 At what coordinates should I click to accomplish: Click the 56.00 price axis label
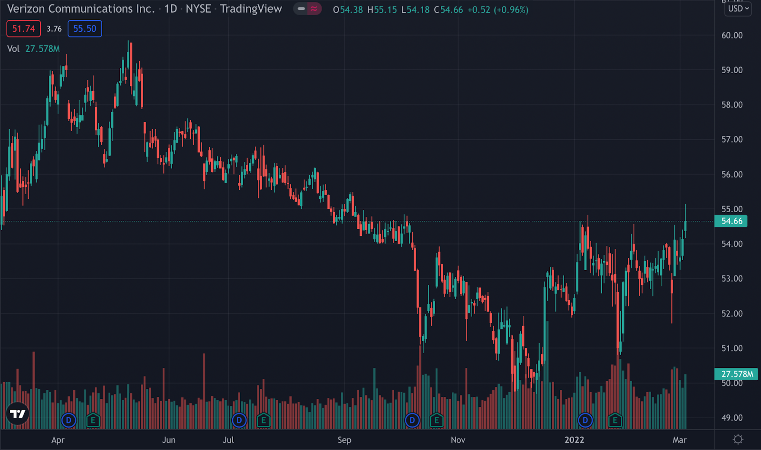(732, 174)
